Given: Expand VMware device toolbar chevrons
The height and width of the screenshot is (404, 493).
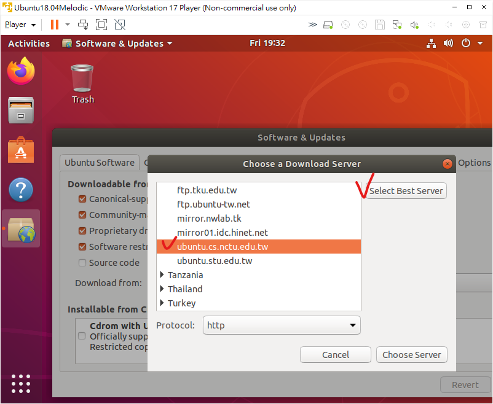Looking at the screenshot, I should (312, 25).
